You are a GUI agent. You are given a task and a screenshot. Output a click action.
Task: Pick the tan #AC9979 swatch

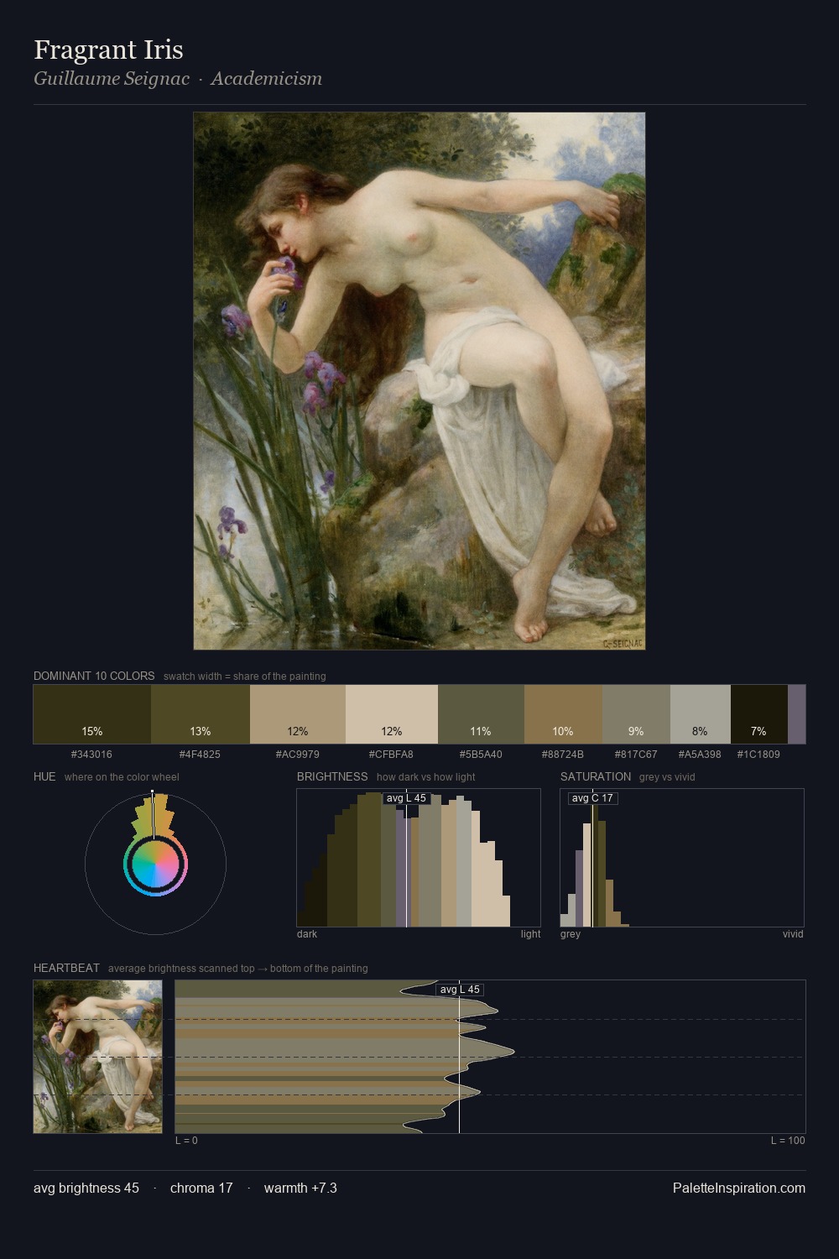(x=298, y=714)
